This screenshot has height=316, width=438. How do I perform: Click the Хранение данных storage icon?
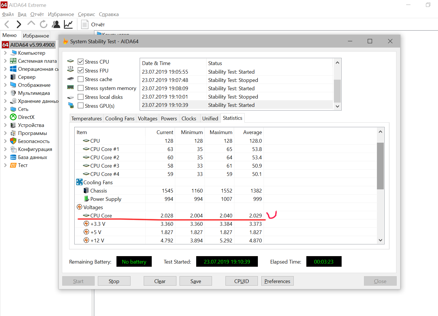point(13,101)
